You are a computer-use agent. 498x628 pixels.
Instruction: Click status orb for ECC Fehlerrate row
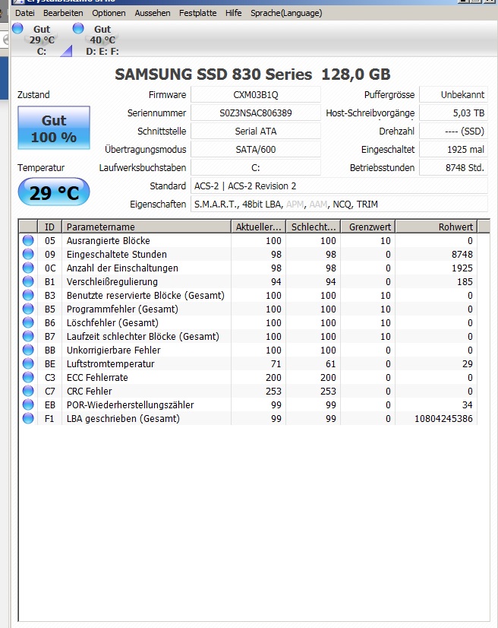(x=28, y=377)
